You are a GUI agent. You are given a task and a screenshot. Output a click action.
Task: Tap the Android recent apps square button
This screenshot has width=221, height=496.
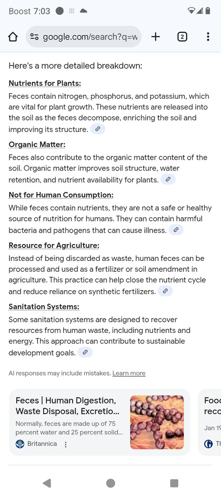(x=174, y=483)
